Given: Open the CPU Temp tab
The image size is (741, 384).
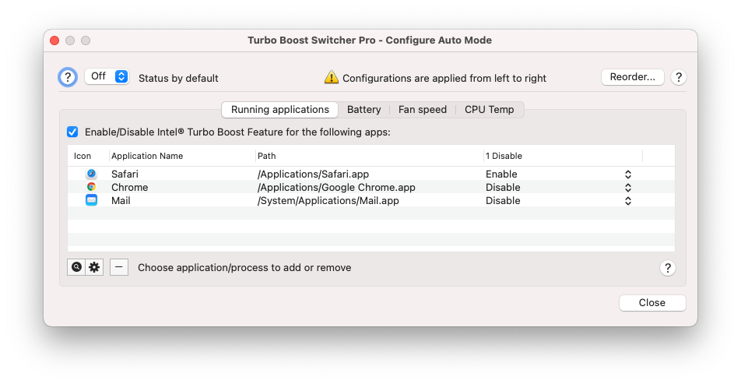Looking at the screenshot, I should [x=489, y=110].
